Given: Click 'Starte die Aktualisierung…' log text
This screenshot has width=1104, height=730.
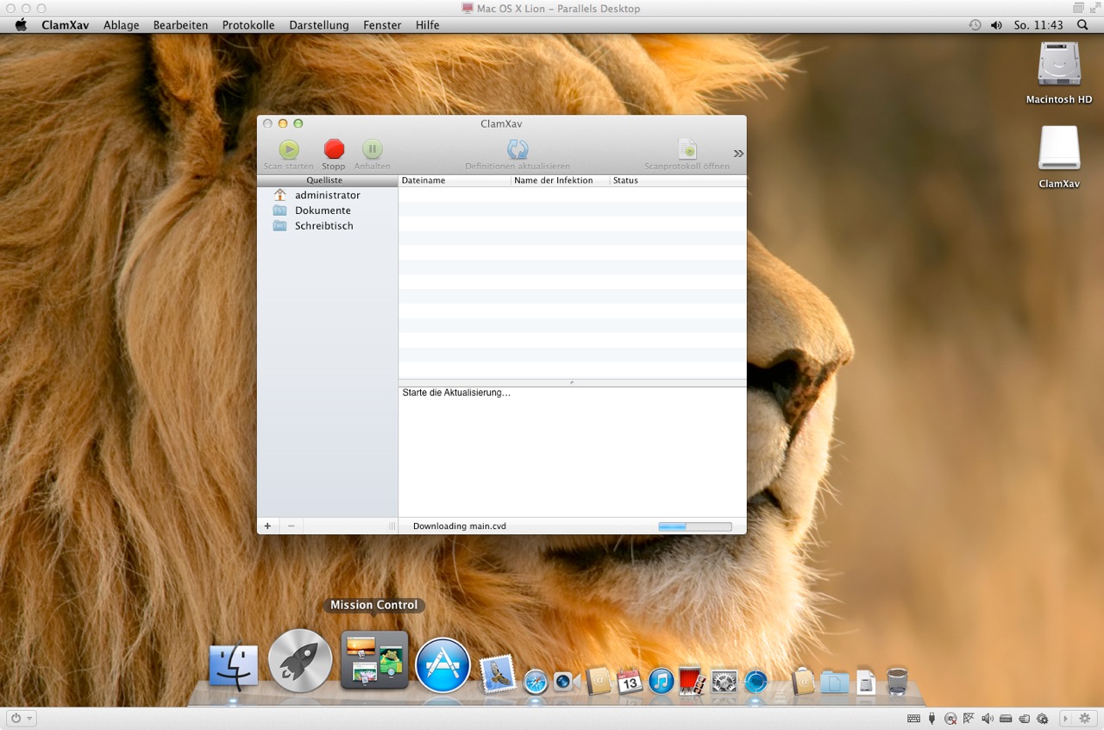Looking at the screenshot, I should pos(456,393).
